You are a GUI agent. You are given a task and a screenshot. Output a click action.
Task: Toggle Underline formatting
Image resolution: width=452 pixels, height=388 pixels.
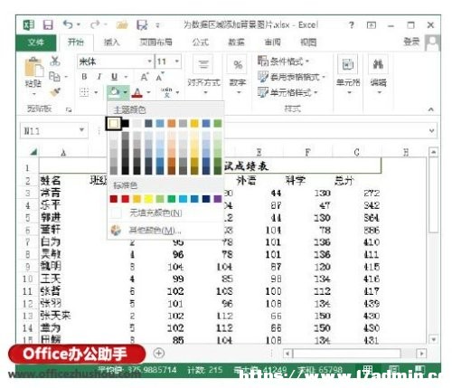tap(114, 77)
